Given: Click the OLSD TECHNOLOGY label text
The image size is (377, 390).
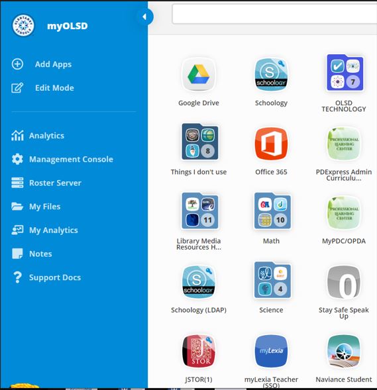Looking at the screenshot, I should coord(344,106).
